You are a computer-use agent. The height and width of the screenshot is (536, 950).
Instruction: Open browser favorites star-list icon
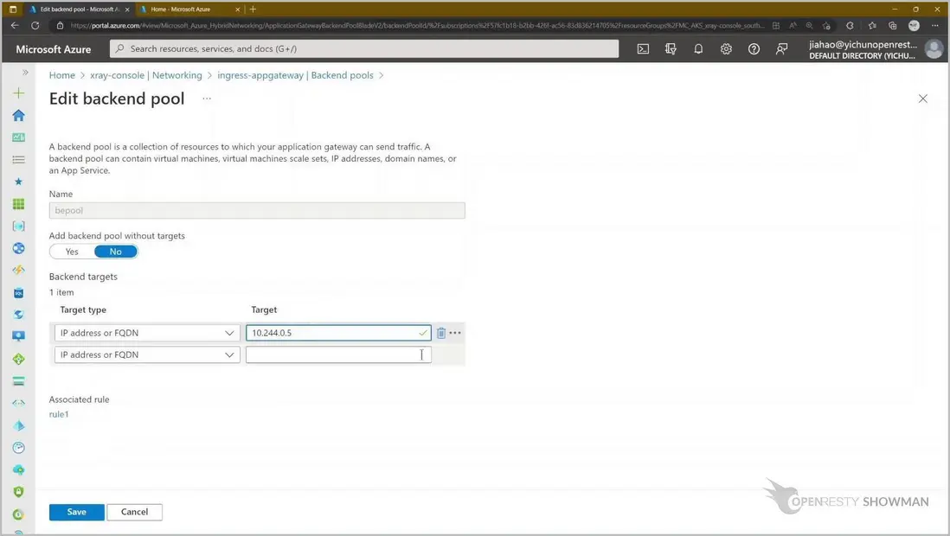[x=872, y=25]
